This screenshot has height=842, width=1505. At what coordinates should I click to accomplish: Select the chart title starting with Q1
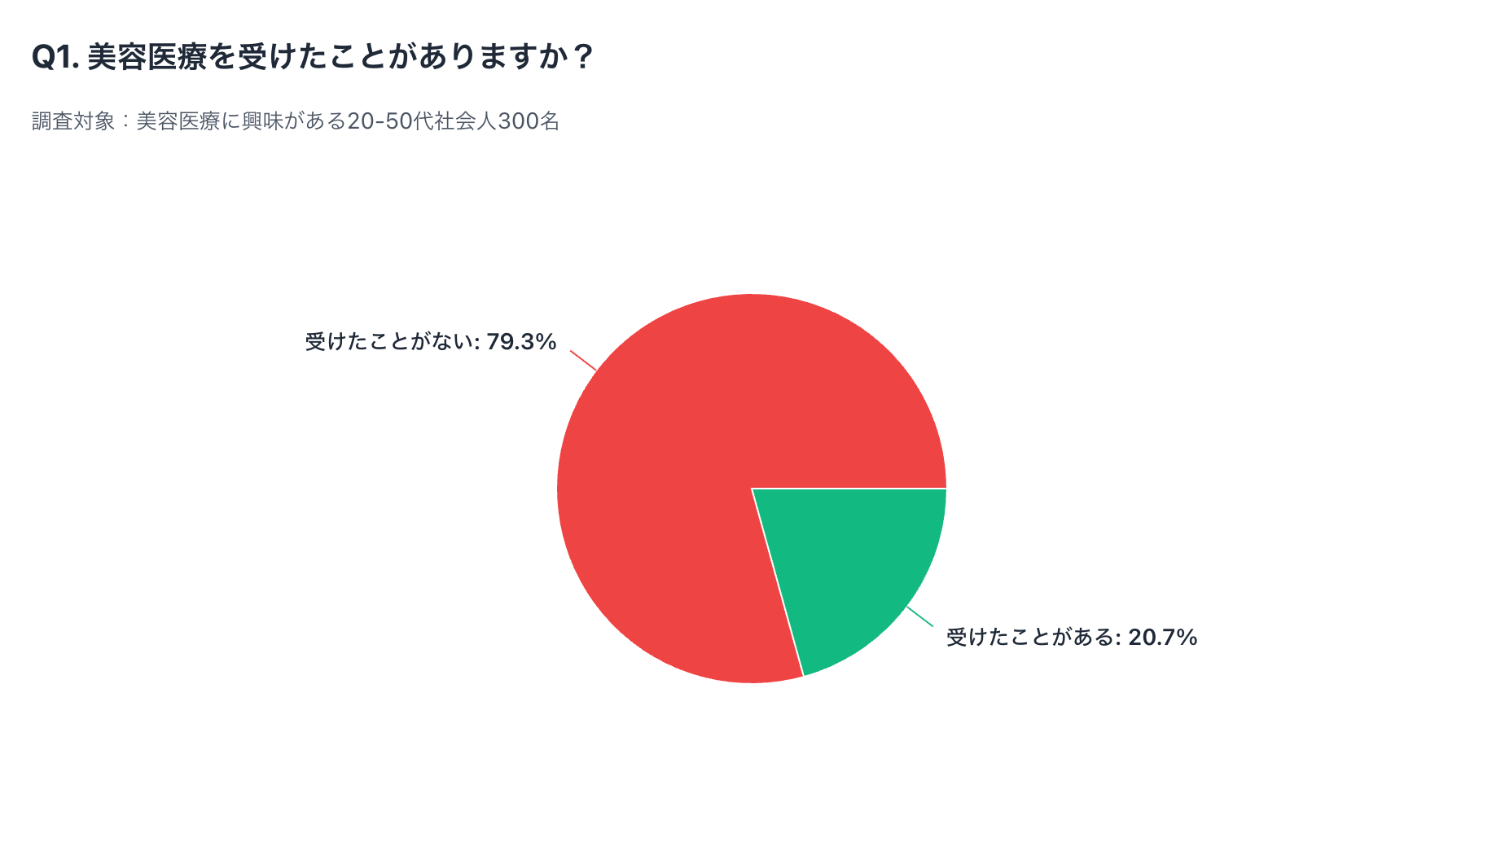pyautogui.click(x=313, y=57)
